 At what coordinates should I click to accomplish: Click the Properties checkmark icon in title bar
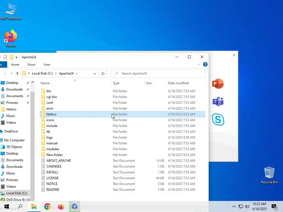coord(5,57)
